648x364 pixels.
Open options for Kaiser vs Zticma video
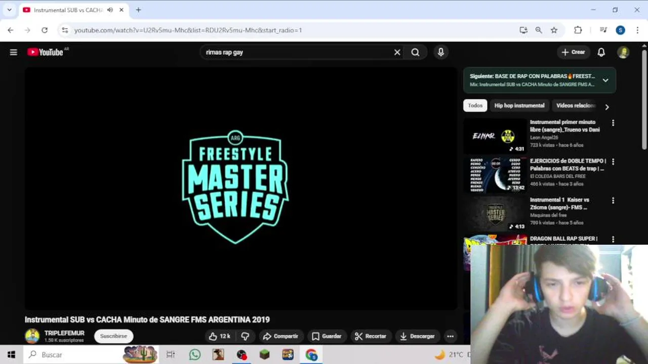(613, 201)
